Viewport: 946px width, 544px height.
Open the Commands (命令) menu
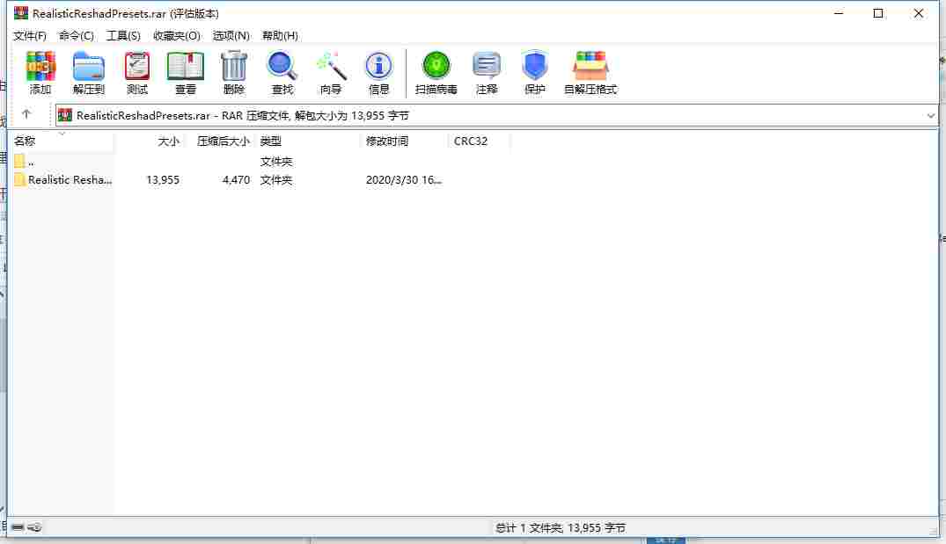(x=76, y=35)
